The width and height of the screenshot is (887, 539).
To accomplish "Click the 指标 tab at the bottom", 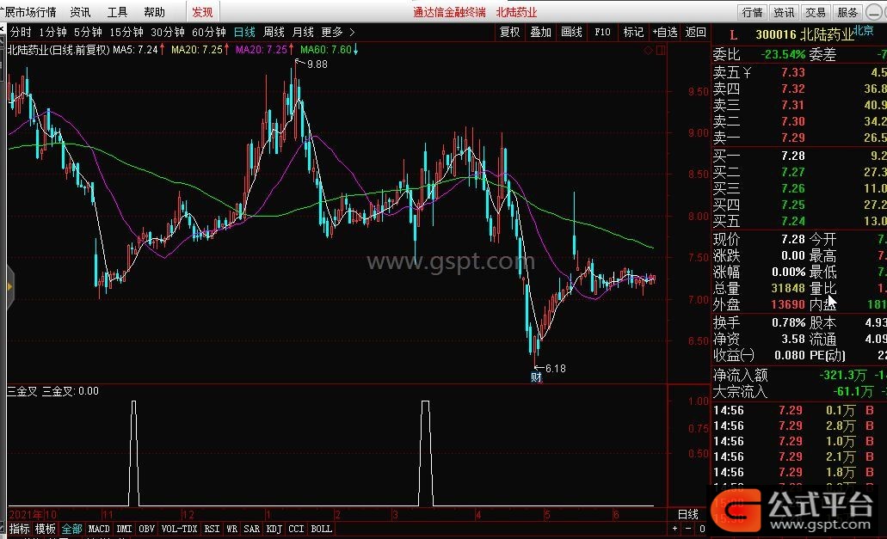I will 19,529.
